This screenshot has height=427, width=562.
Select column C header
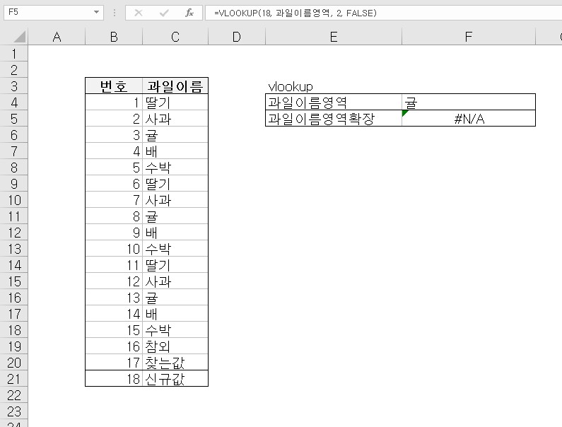(x=175, y=37)
